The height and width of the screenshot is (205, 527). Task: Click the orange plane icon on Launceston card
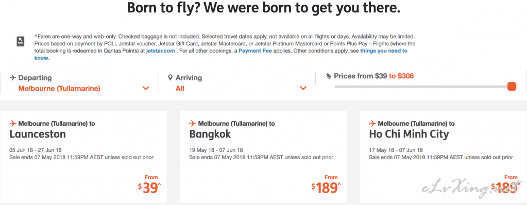tap(13, 123)
